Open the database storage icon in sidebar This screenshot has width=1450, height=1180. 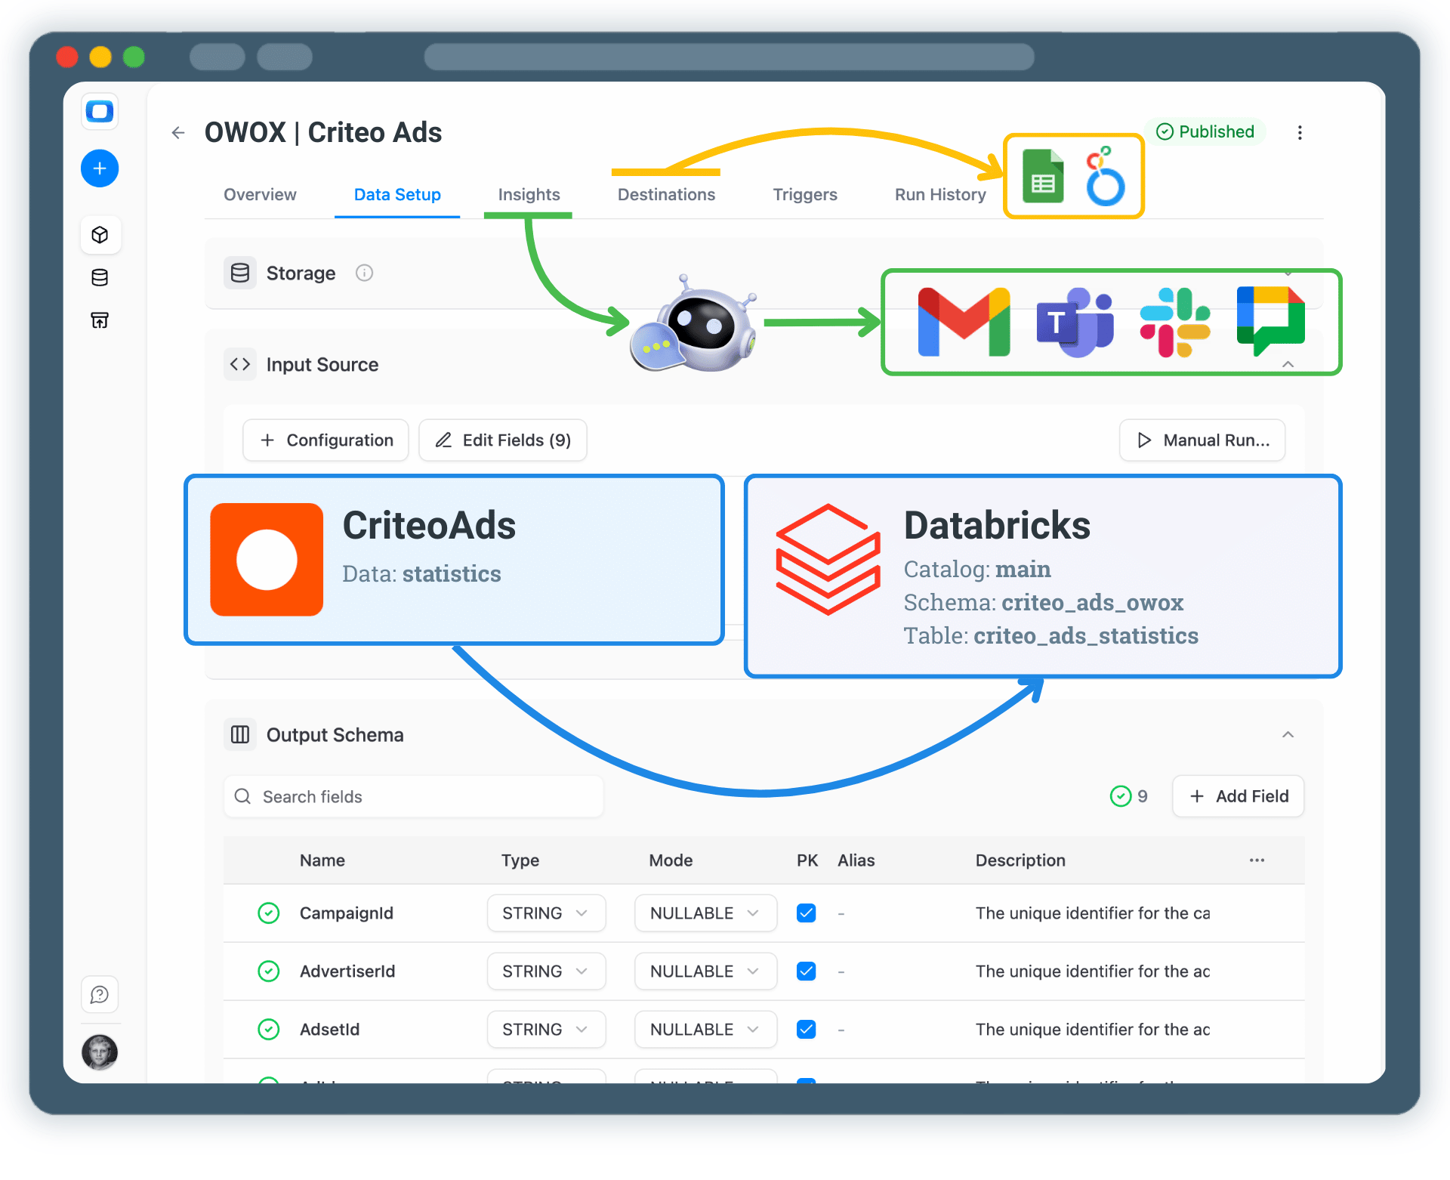coord(99,277)
